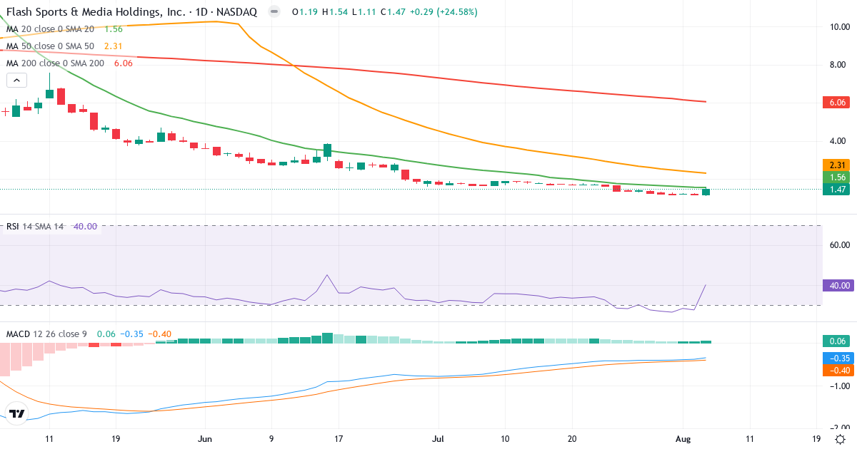
Task: Click the 10.00 price scale label
Action: pos(838,27)
